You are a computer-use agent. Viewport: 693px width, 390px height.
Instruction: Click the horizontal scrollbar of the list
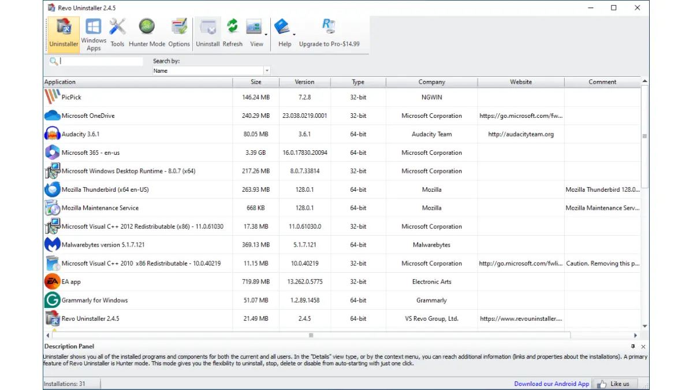click(x=311, y=335)
